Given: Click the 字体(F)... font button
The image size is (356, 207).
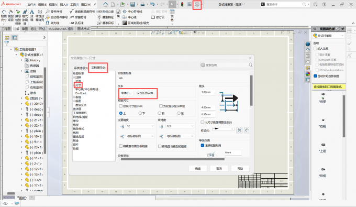Looking at the screenshot, I should [126, 93].
